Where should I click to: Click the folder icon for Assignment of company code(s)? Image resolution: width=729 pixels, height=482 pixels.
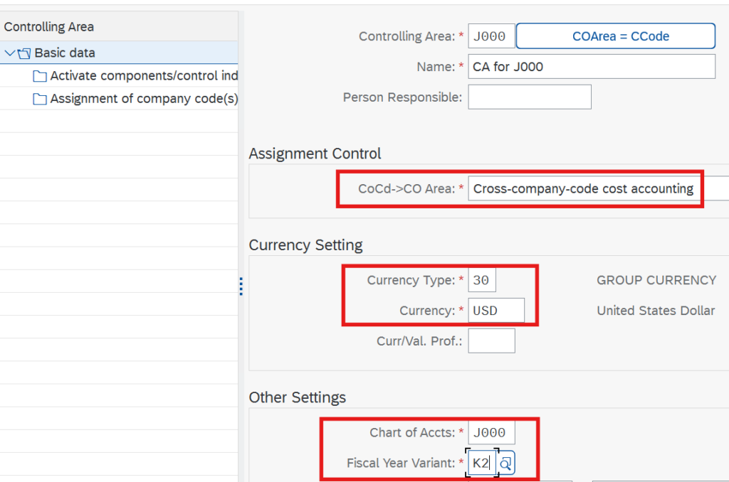40,100
